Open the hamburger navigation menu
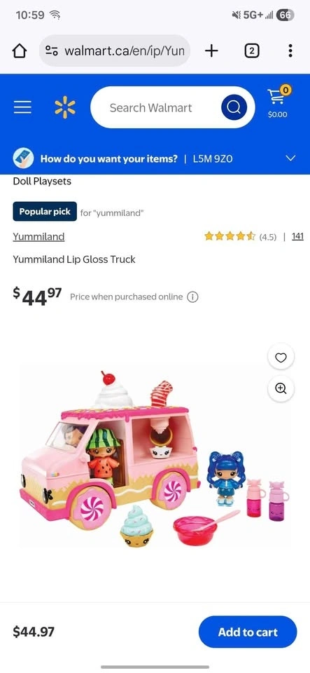This screenshot has width=310, height=673. coord(22,107)
